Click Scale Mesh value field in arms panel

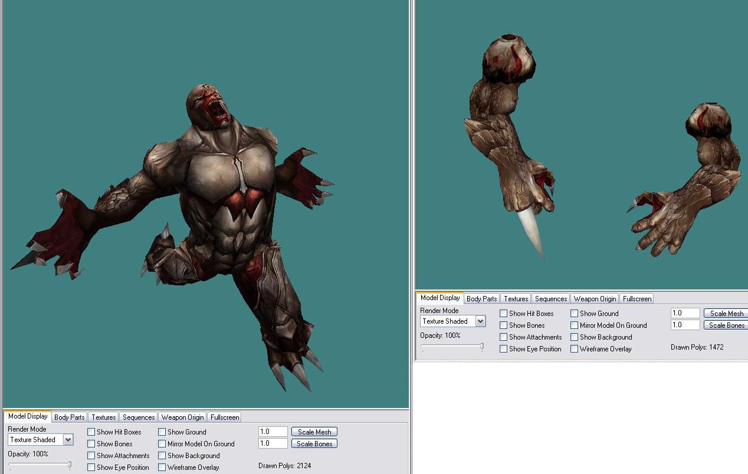click(x=685, y=313)
